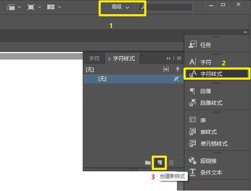Click the crossed-out pencil icon on the [无] row
251x191 pixels.
point(176,79)
